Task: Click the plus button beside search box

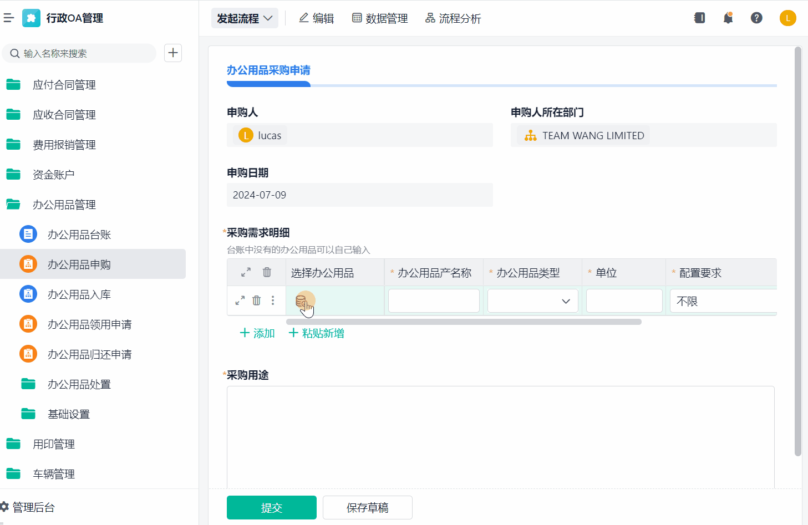Action: [x=173, y=53]
